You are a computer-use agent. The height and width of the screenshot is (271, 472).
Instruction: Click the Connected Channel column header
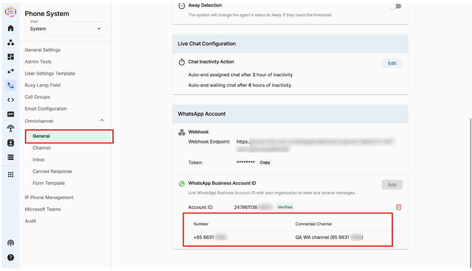click(x=314, y=224)
